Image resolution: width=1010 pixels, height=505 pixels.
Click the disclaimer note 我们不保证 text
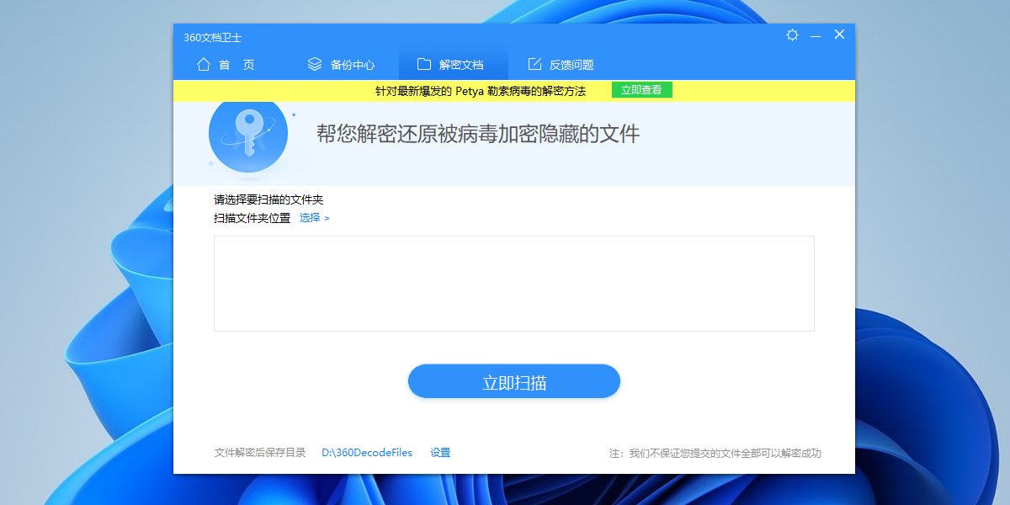point(715,454)
